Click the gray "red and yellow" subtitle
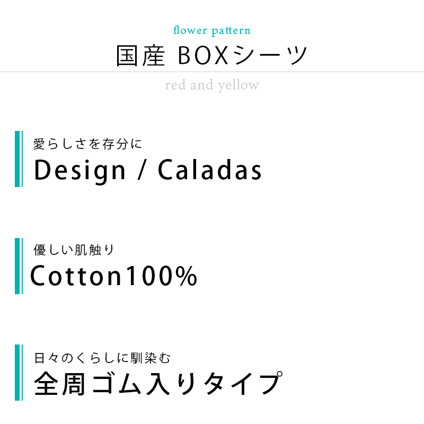 (x=212, y=85)
